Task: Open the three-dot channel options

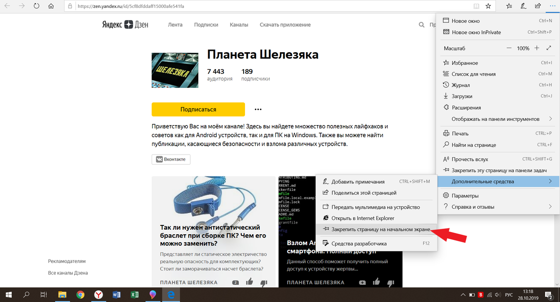Action: tap(258, 109)
